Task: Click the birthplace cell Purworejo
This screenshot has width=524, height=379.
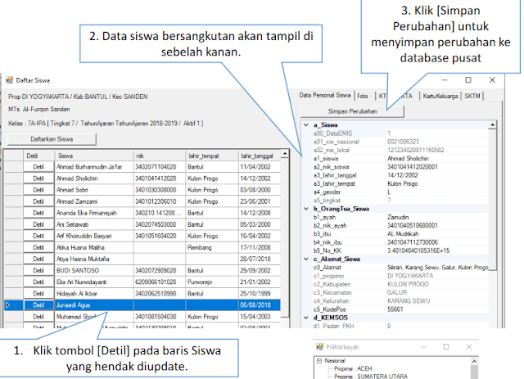Action: [x=212, y=282]
